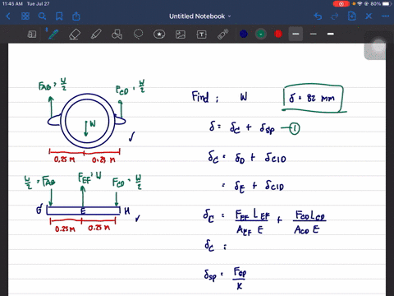
Task: Close editing mode with the X icon
Action: coord(369,16)
